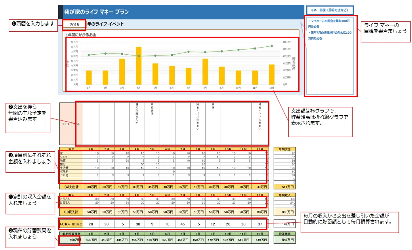
Task: Click the (A)支出計 total row label
Action: coord(71,187)
